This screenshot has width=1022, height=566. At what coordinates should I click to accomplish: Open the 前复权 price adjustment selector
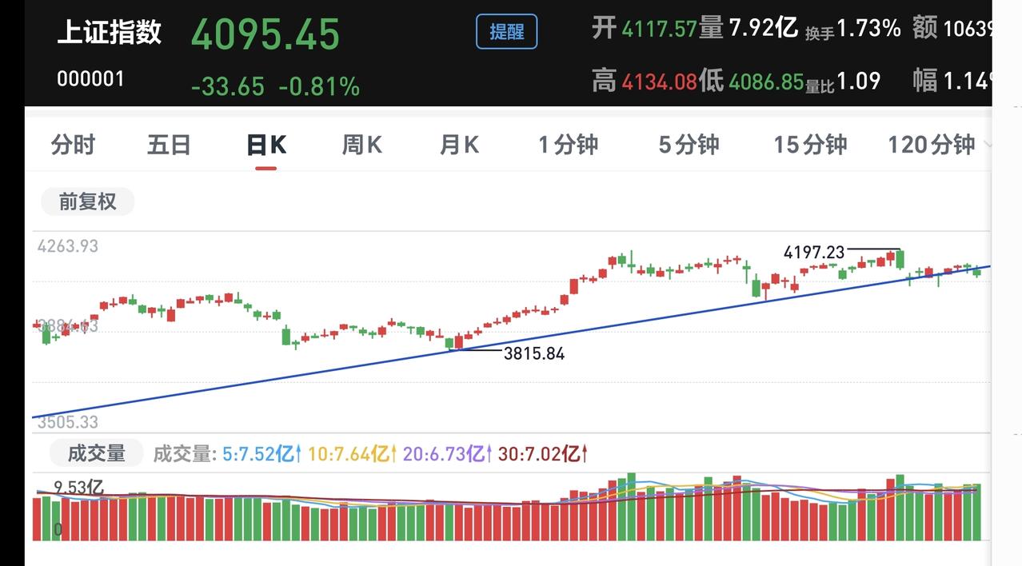click(x=86, y=201)
